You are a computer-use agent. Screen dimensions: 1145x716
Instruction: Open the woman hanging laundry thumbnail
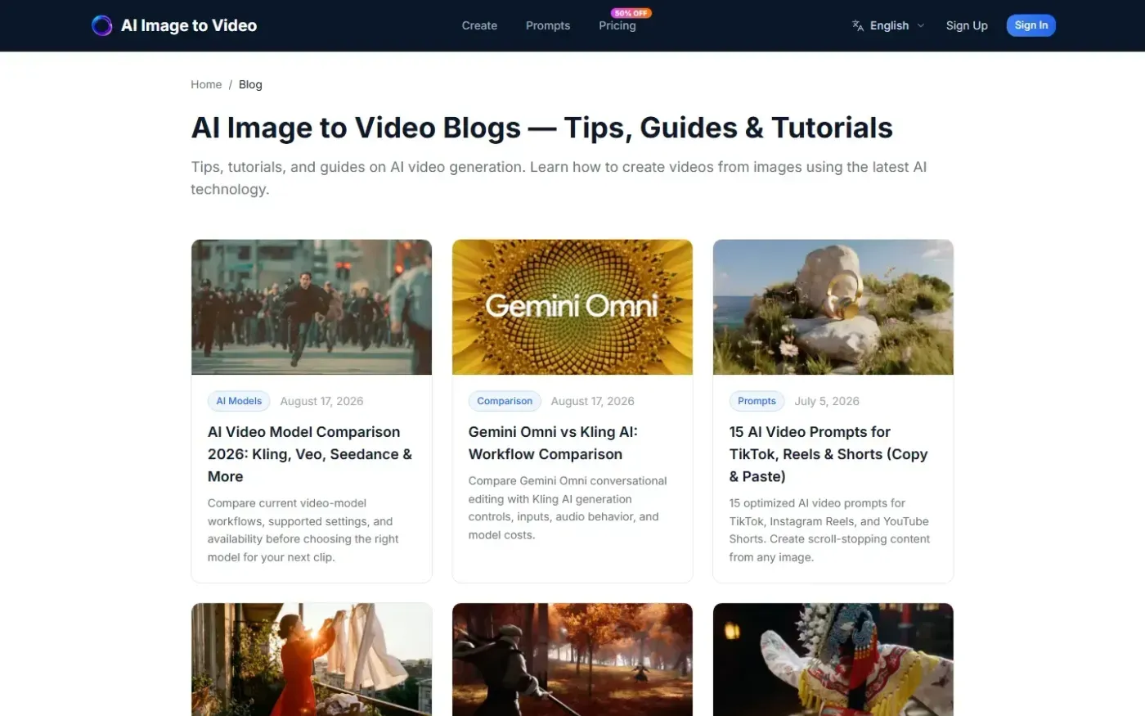(x=312, y=660)
